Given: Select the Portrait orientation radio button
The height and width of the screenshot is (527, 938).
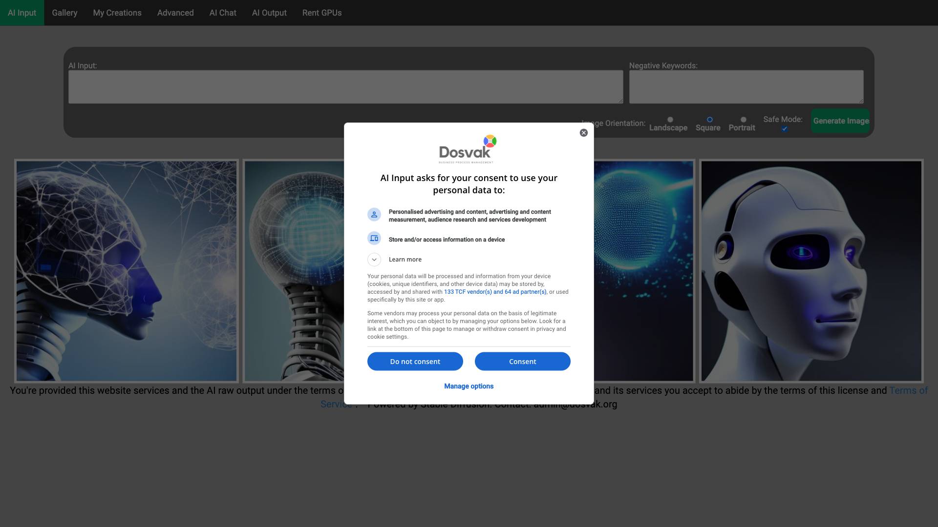Looking at the screenshot, I should pyautogui.click(x=743, y=120).
